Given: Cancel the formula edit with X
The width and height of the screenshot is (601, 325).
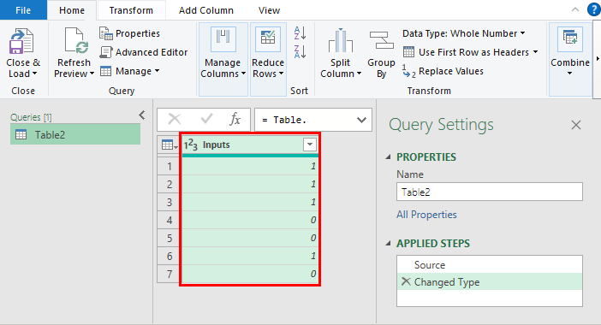Looking at the screenshot, I should (175, 120).
